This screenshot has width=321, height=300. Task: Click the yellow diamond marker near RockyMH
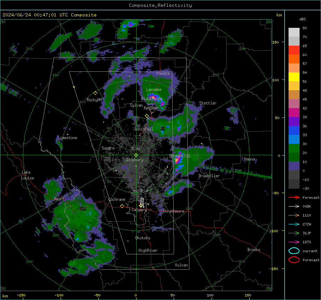click(95, 93)
